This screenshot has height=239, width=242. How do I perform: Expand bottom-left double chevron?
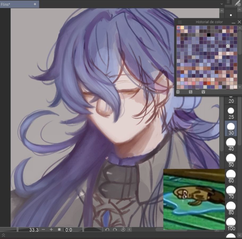tap(3, 236)
